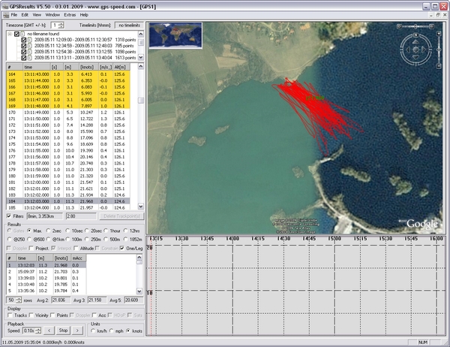
Task: Click the trackpoint table scroll up arrow
Action: pos(141,66)
